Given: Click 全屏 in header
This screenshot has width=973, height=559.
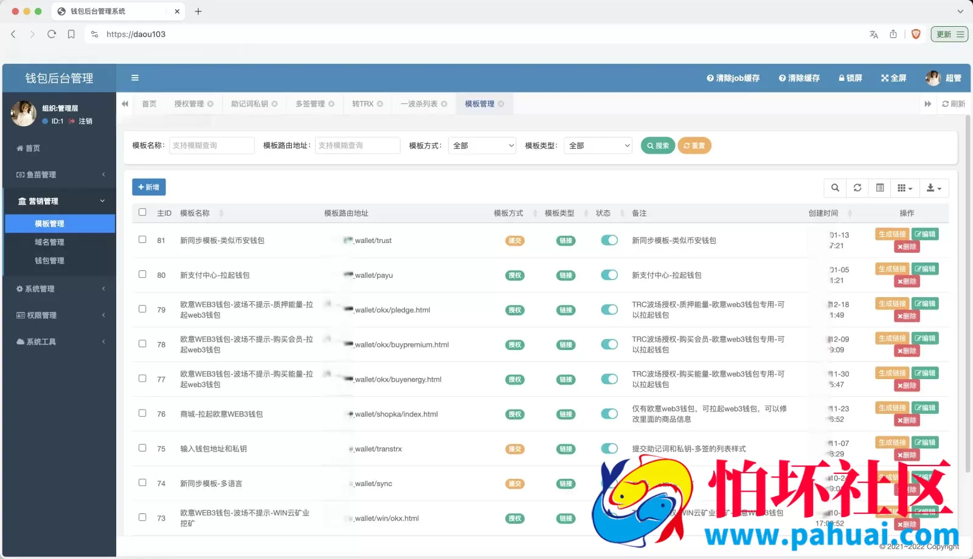Looking at the screenshot, I should 894,78.
